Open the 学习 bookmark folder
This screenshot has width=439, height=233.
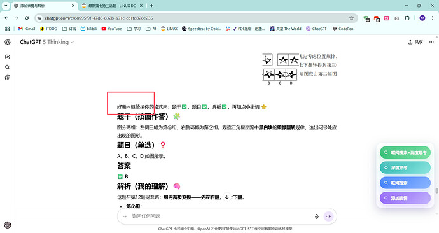point(134,29)
